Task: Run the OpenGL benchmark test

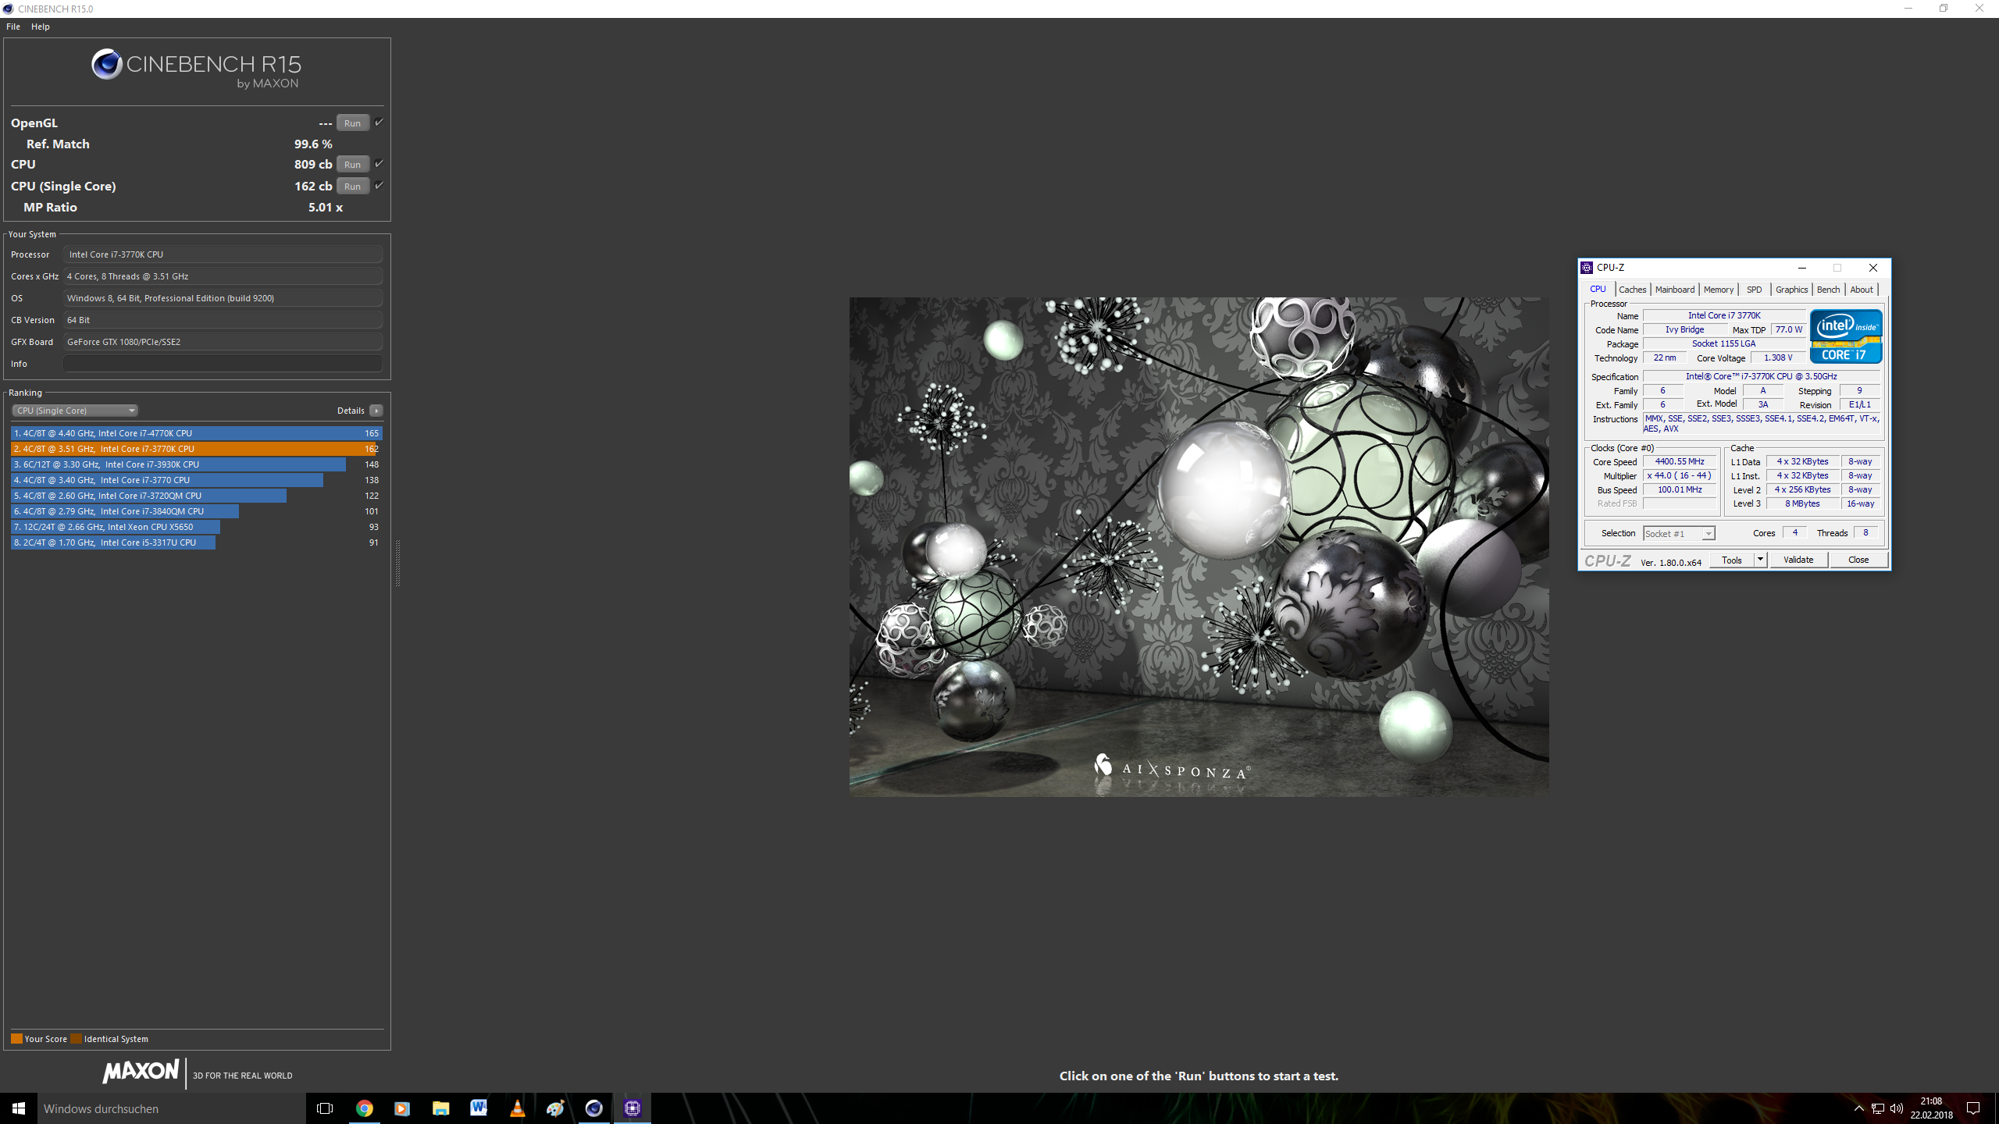Action: pyautogui.click(x=352, y=123)
